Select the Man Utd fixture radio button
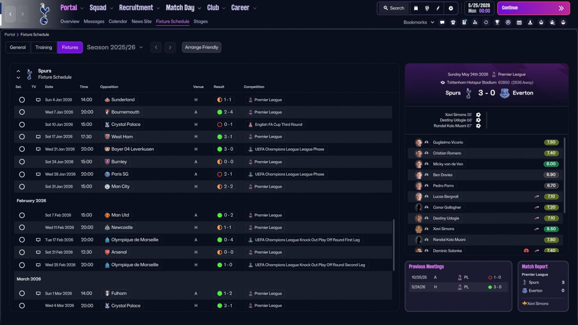The image size is (578, 325). pyautogui.click(x=22, y=215)
